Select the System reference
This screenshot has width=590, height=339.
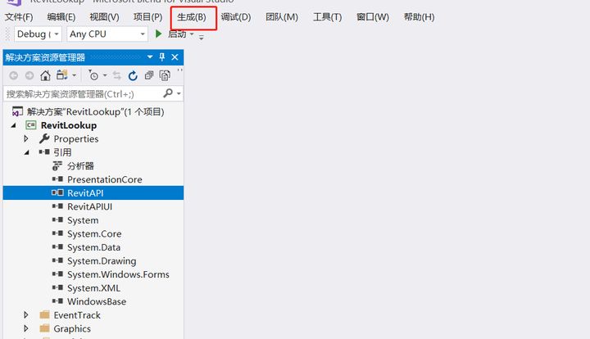pos(83,220)
